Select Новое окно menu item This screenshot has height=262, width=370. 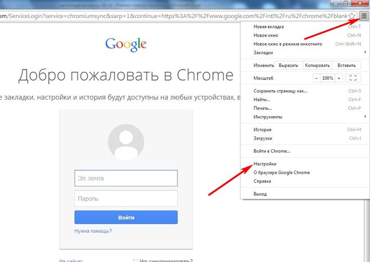point(305,35)
